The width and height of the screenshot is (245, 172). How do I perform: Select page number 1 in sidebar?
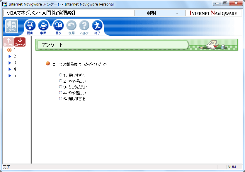click(15, 50)
